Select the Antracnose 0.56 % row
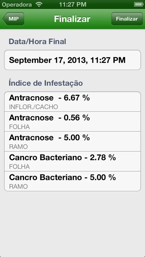This screenshot has height=257, width=145. point(72,121)
